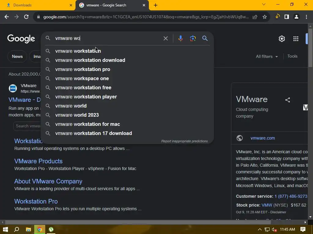The width and height of the screenshot is (313, 234).
Task: Open the green uTorrent taskbar icon
Action: click(x=51, y=229)
